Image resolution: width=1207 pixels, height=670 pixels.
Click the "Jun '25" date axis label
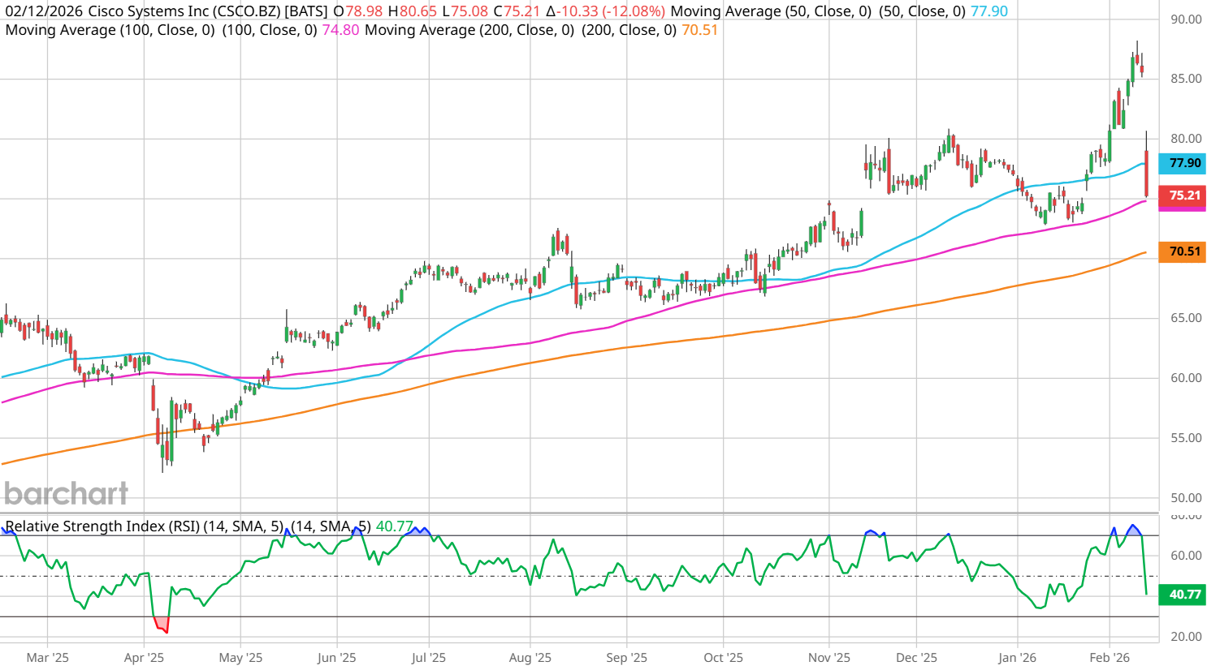(x=337, y=658)
